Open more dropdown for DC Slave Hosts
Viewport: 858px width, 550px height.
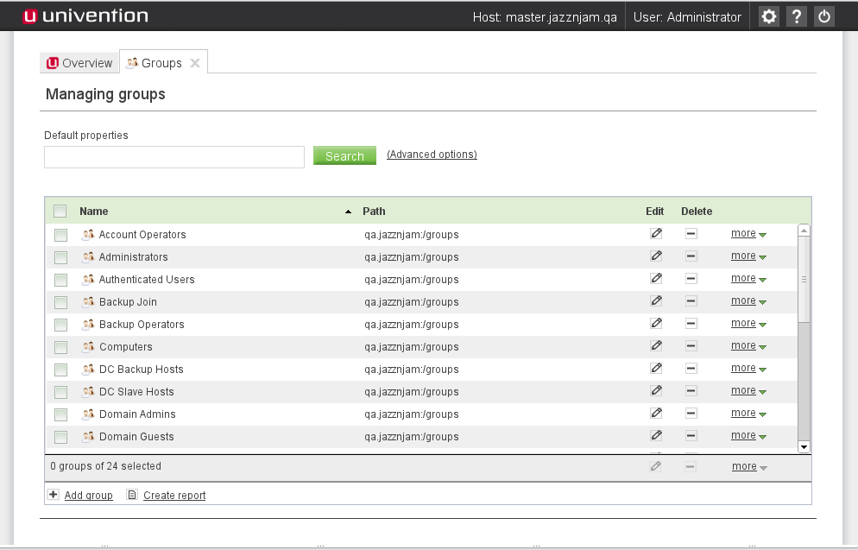coord(748,391)
